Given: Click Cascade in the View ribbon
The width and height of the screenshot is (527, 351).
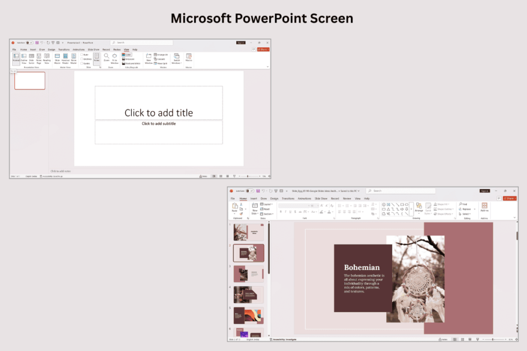Looking at the screenshot, I should pyautogui.click(x=160, y=59).
